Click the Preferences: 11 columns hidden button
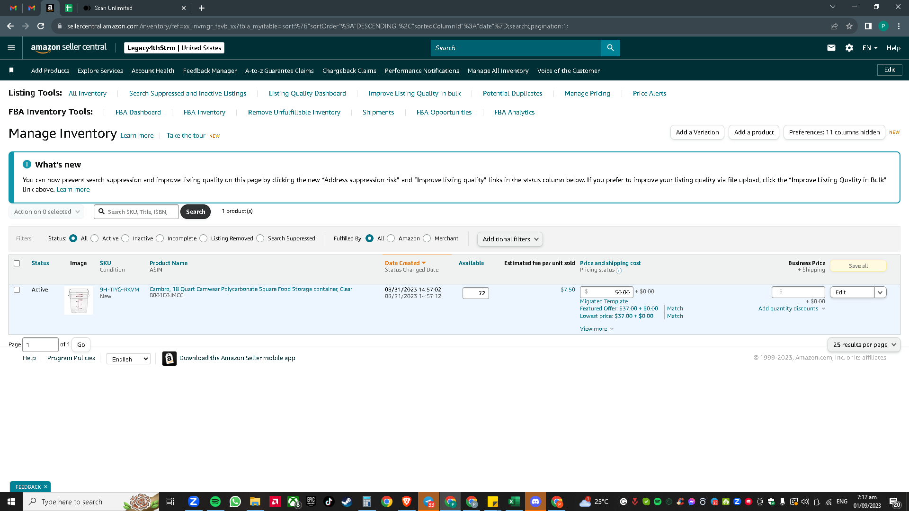909x511 pixels. coord(834,132)
